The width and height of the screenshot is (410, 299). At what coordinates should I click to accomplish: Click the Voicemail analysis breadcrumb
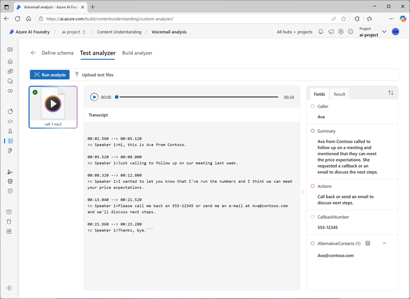click(169, 32)
